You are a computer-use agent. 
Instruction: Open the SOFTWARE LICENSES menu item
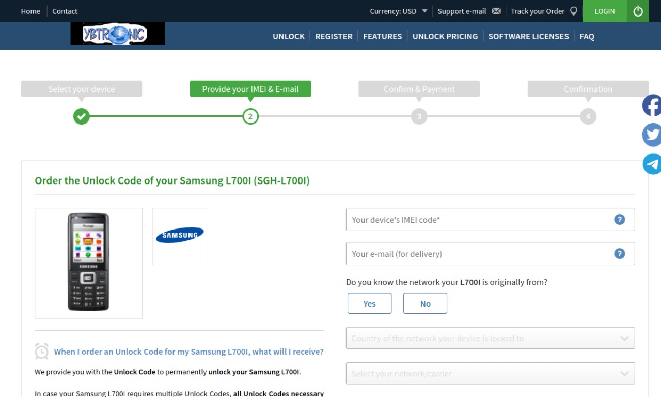tap(528, 36)
